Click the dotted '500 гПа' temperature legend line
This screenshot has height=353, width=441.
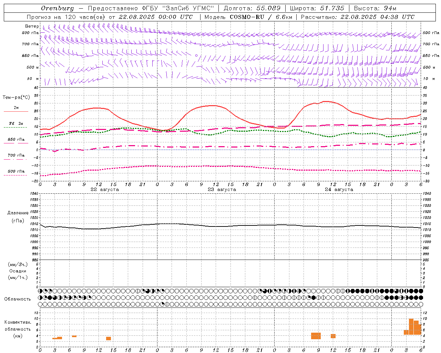click(16, 175)
